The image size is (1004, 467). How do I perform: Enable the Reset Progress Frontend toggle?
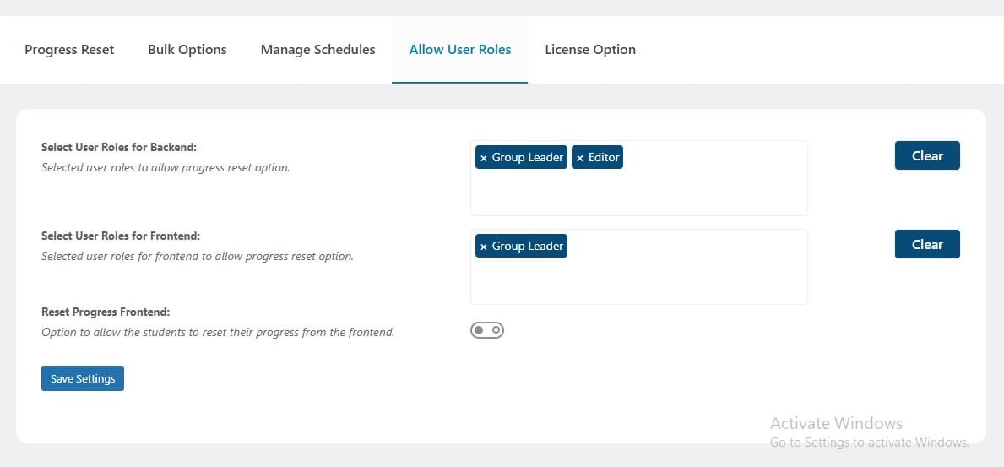487,330
